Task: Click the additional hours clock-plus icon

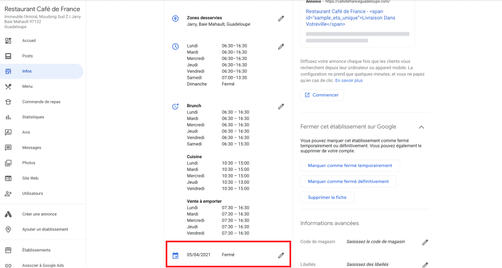Action: [x=176, y=107]
